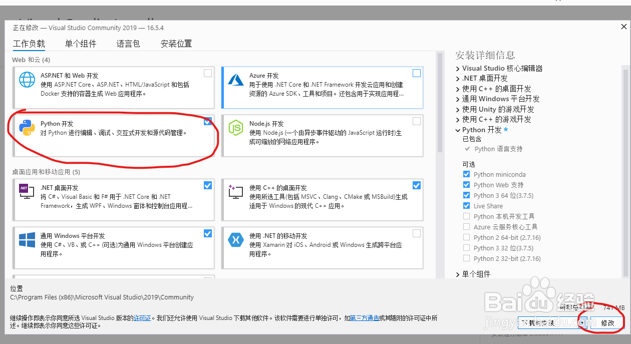Open the 第三方通告 link
This screenshot has width=631, height=344.
click(365, 318)
